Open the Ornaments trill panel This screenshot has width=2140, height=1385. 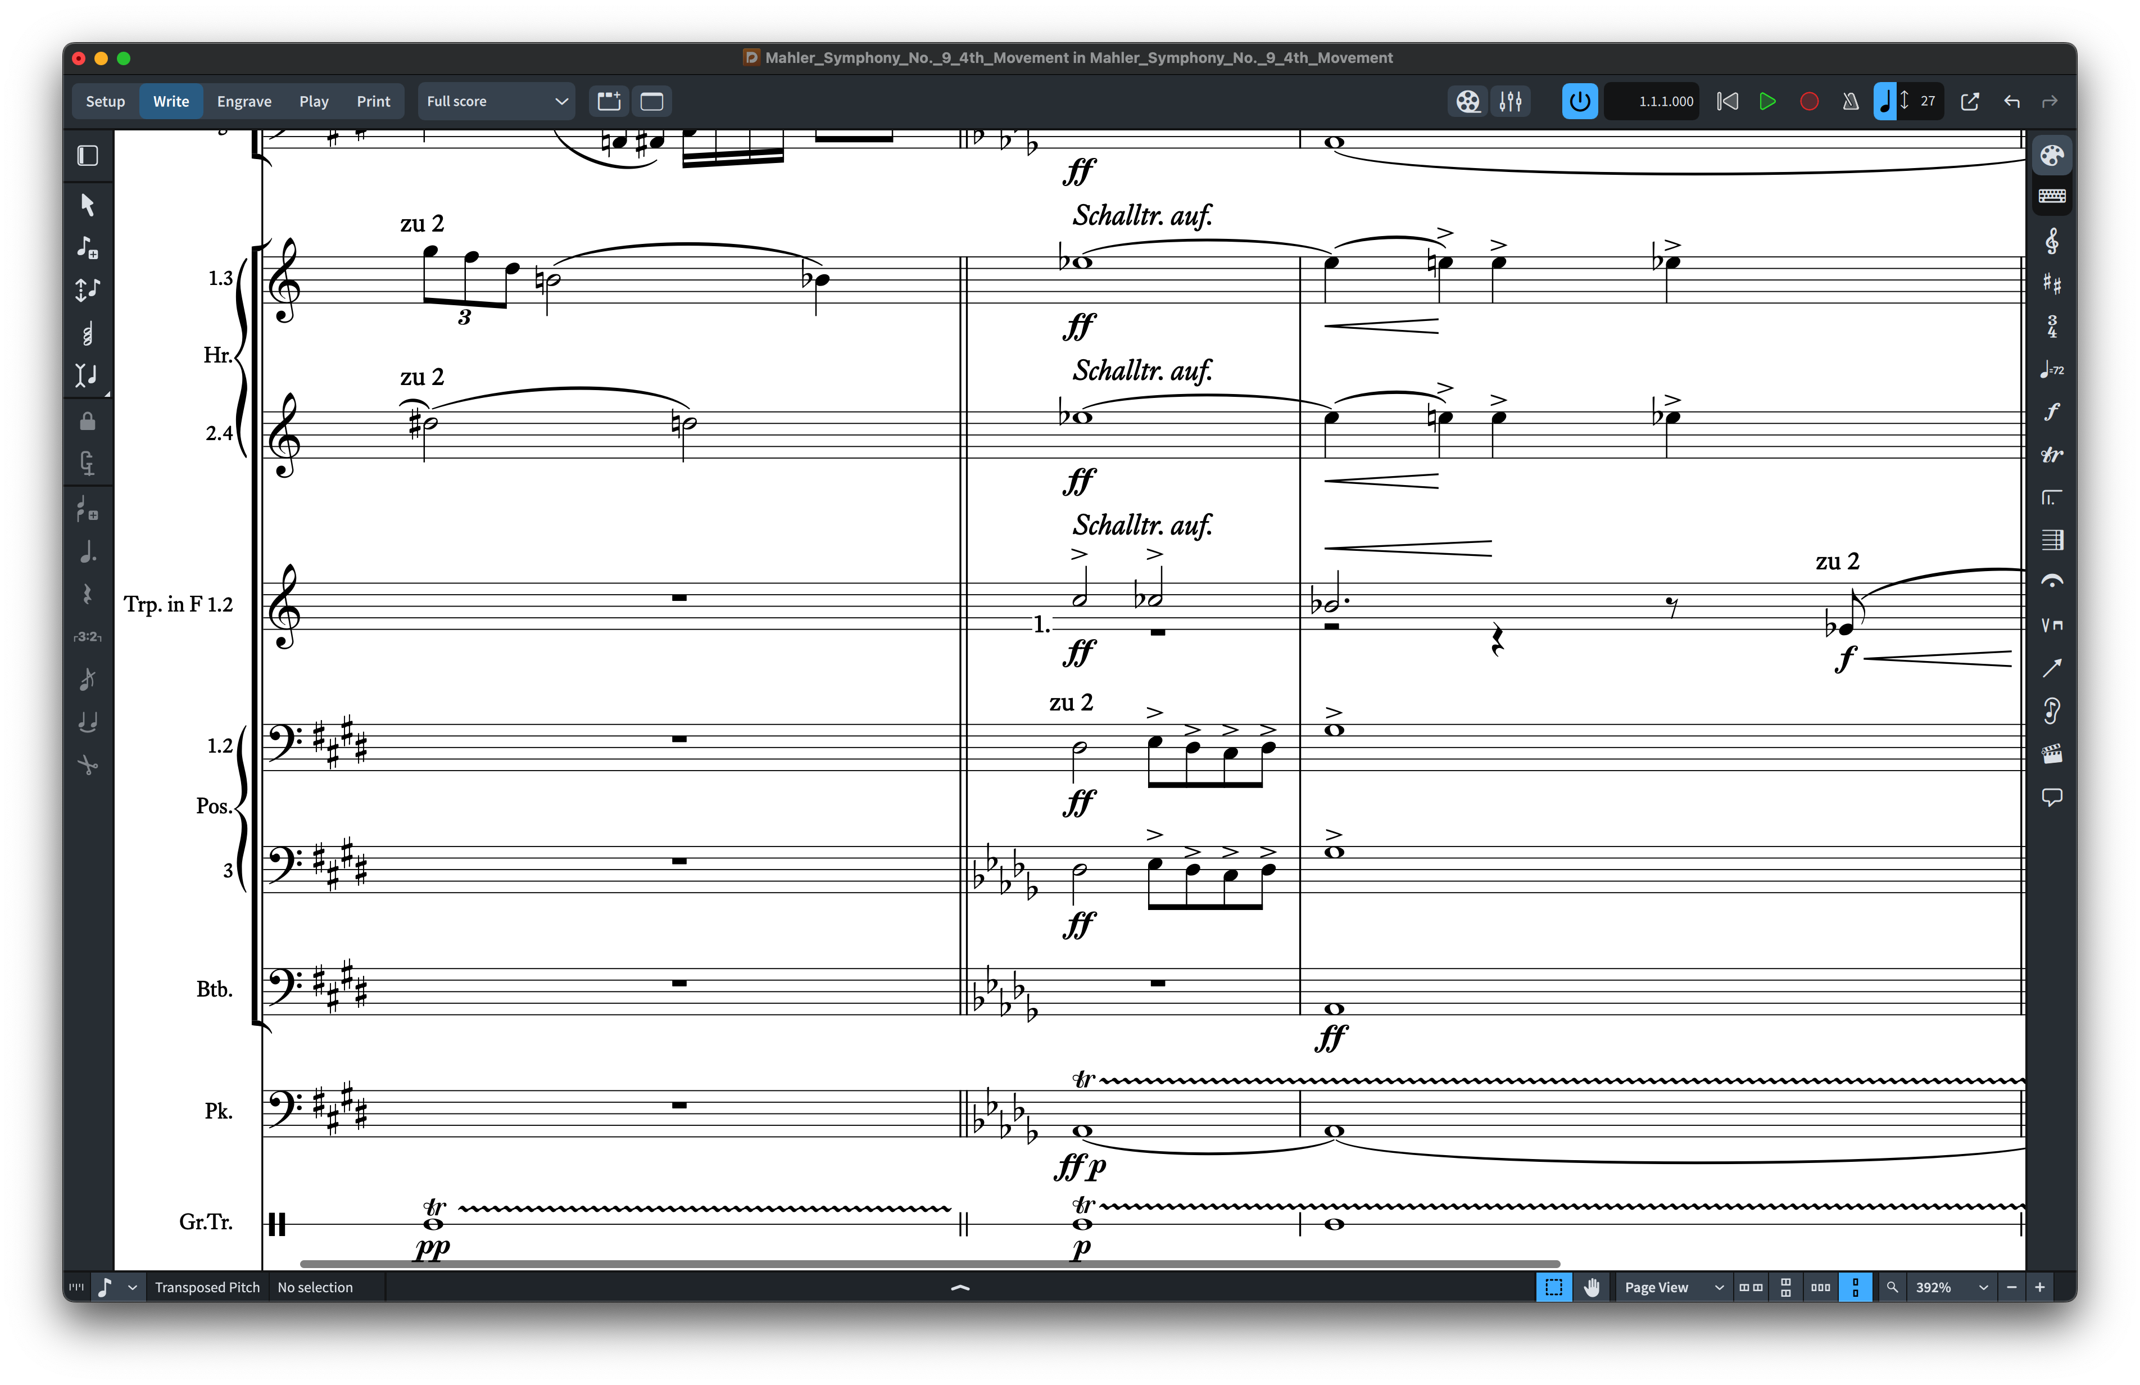(2052, 455)
